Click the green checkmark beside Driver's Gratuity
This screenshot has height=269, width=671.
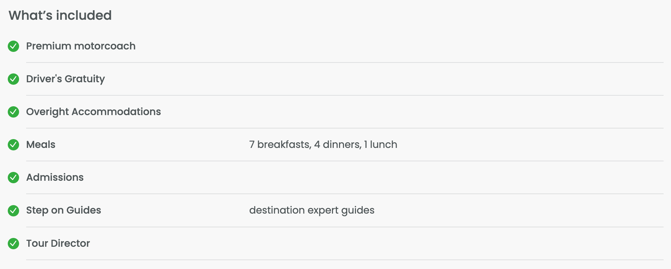coord(13,79)
